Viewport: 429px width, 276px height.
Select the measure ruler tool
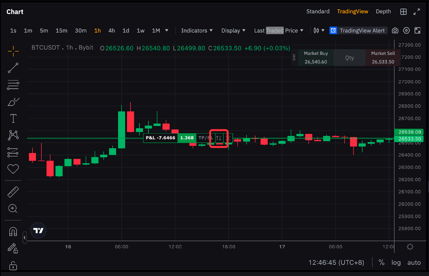click(13, 191)
